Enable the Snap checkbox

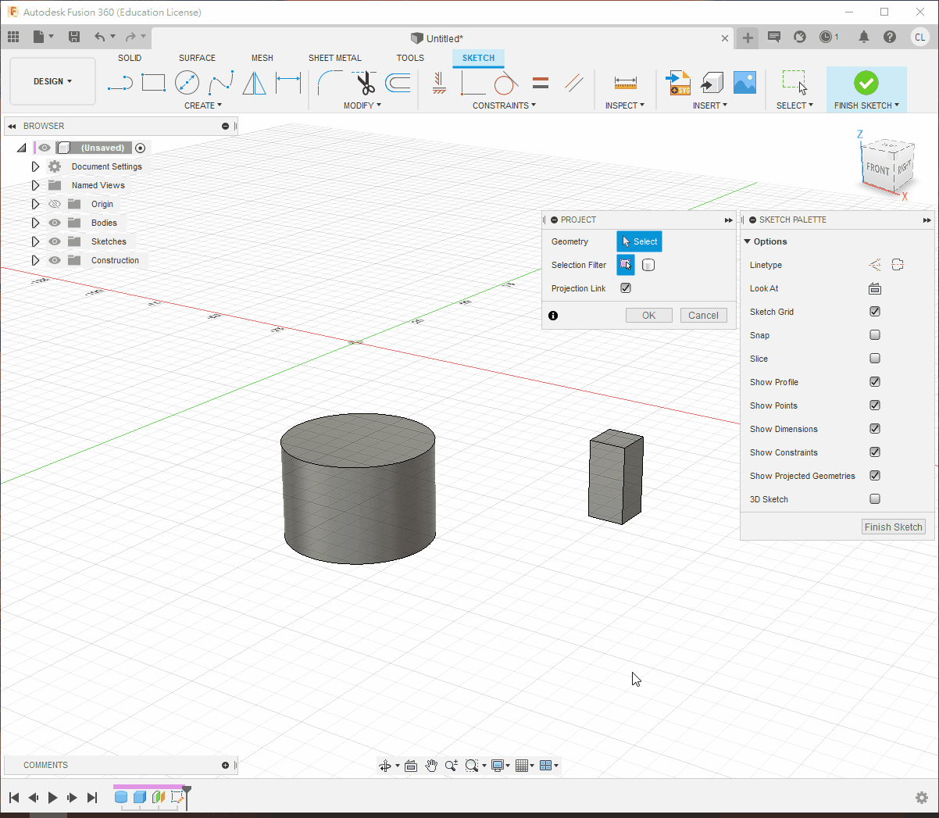click(x=875, y=335)
